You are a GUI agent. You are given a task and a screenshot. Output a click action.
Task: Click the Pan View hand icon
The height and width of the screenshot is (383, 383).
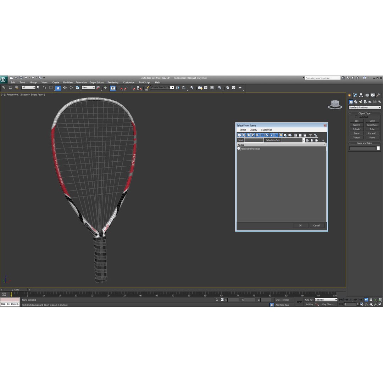371,304
